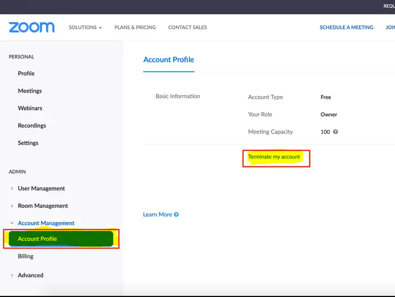Click the 'PERSONAL' section header
The image size is (395, 297).
click(22, 57)
